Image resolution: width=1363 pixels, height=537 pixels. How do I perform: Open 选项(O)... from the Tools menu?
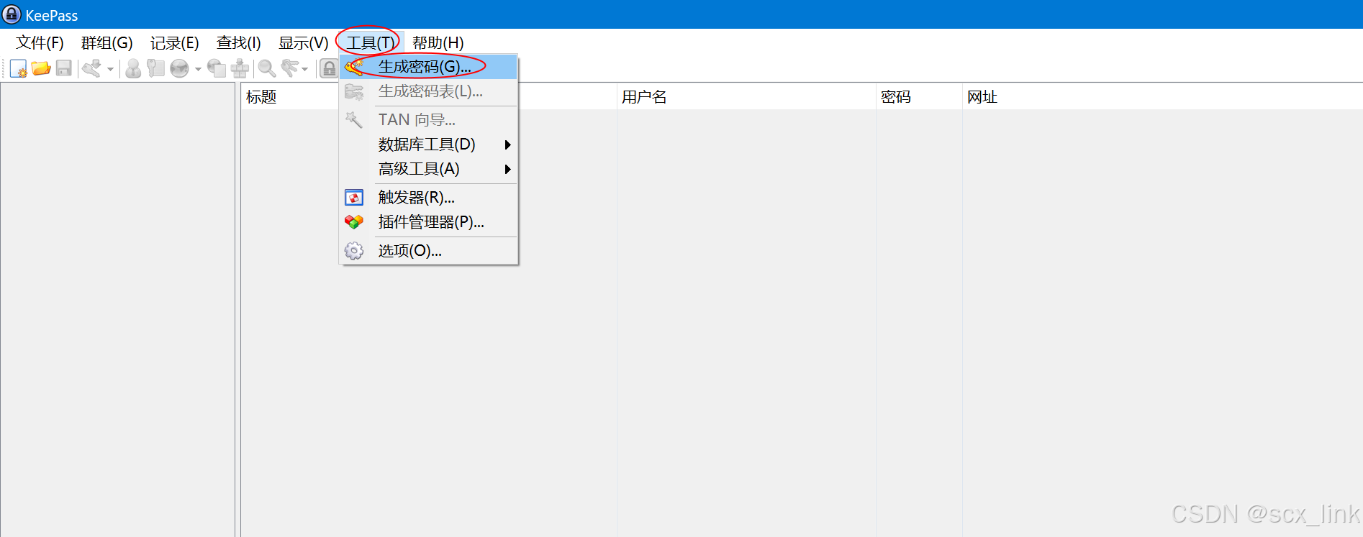click(x=428, y=251)
